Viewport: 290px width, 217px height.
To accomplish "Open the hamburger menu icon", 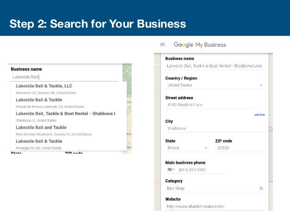I will (x=162, y=45).
